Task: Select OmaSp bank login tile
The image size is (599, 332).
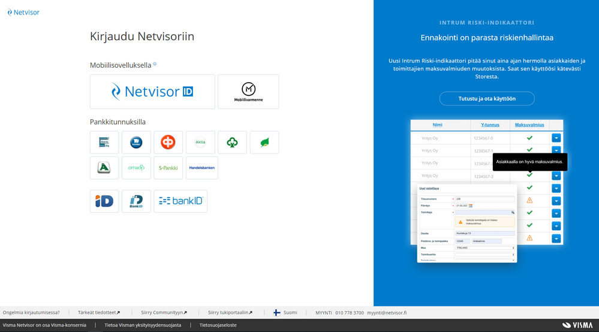Action: click(x=136, y=168)
